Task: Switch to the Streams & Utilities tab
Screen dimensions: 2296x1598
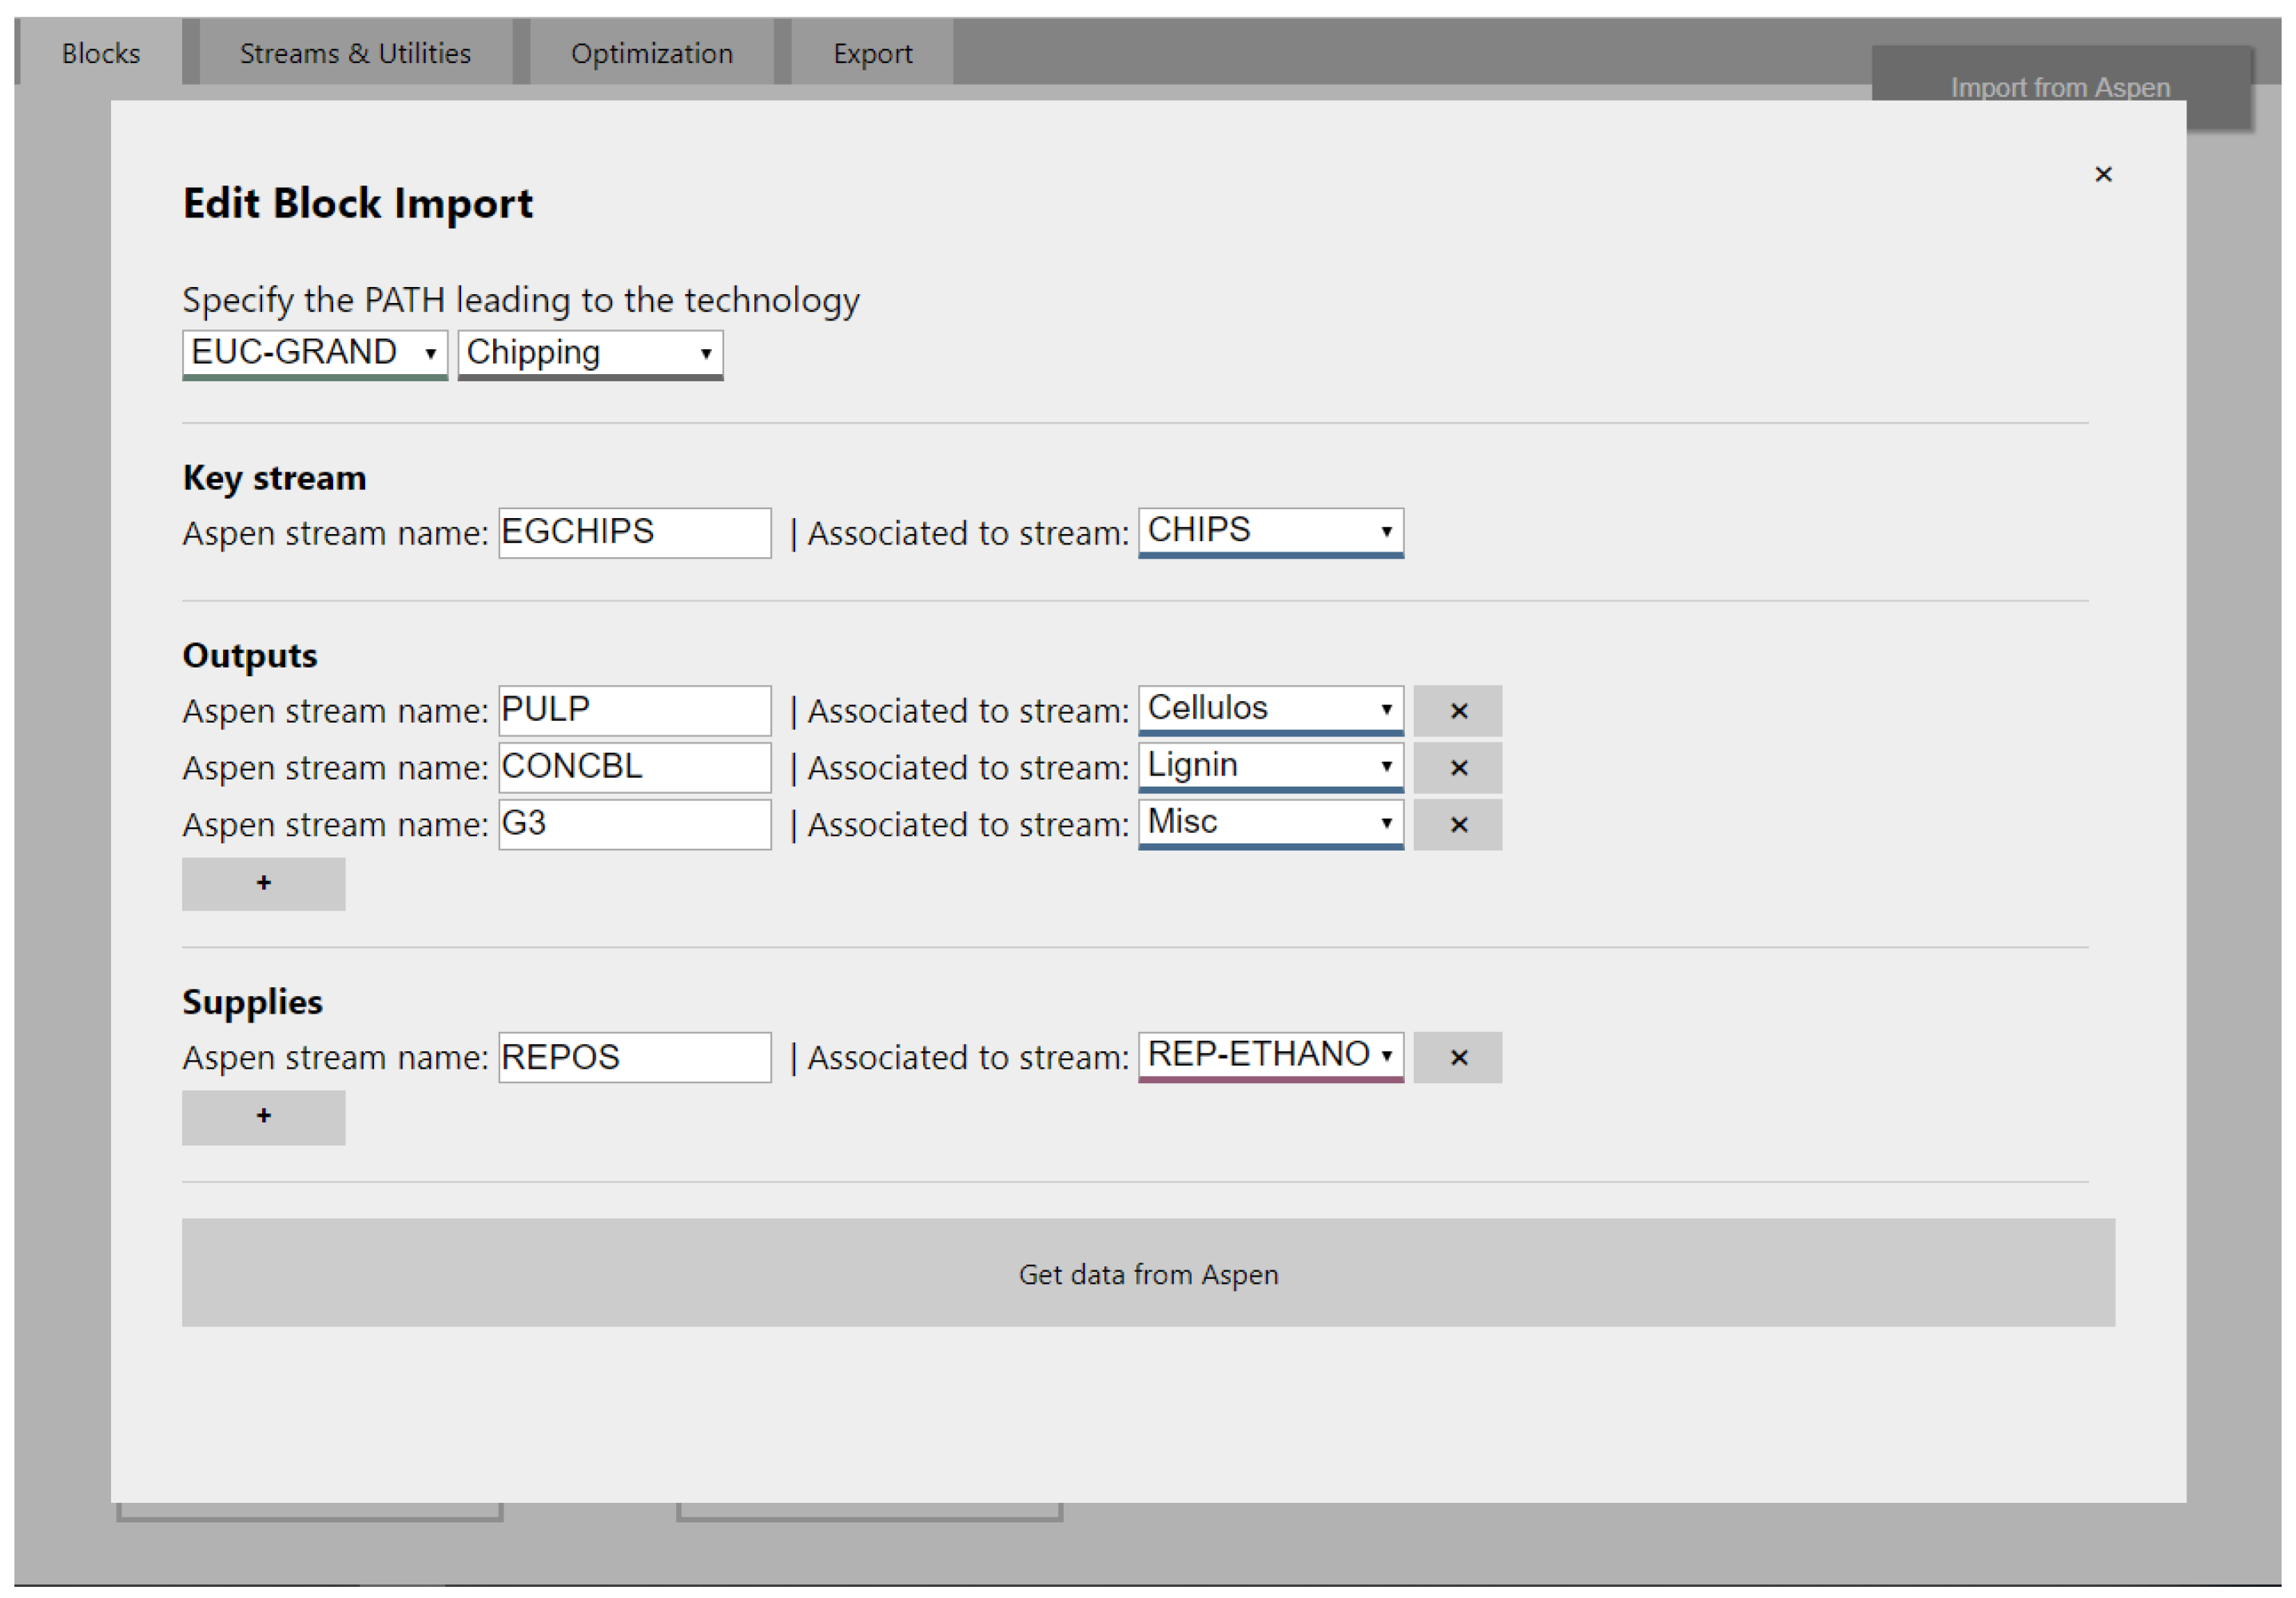Action: (x=355, y=53)
